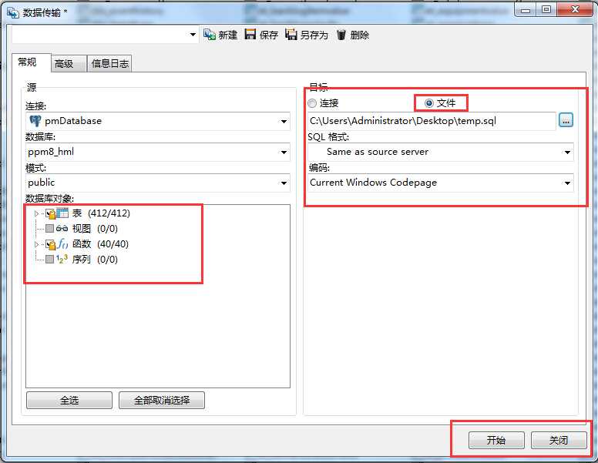Toggle the 表 (412/412) checkbox
The image size is (598, 463).
tap(50, 213)
